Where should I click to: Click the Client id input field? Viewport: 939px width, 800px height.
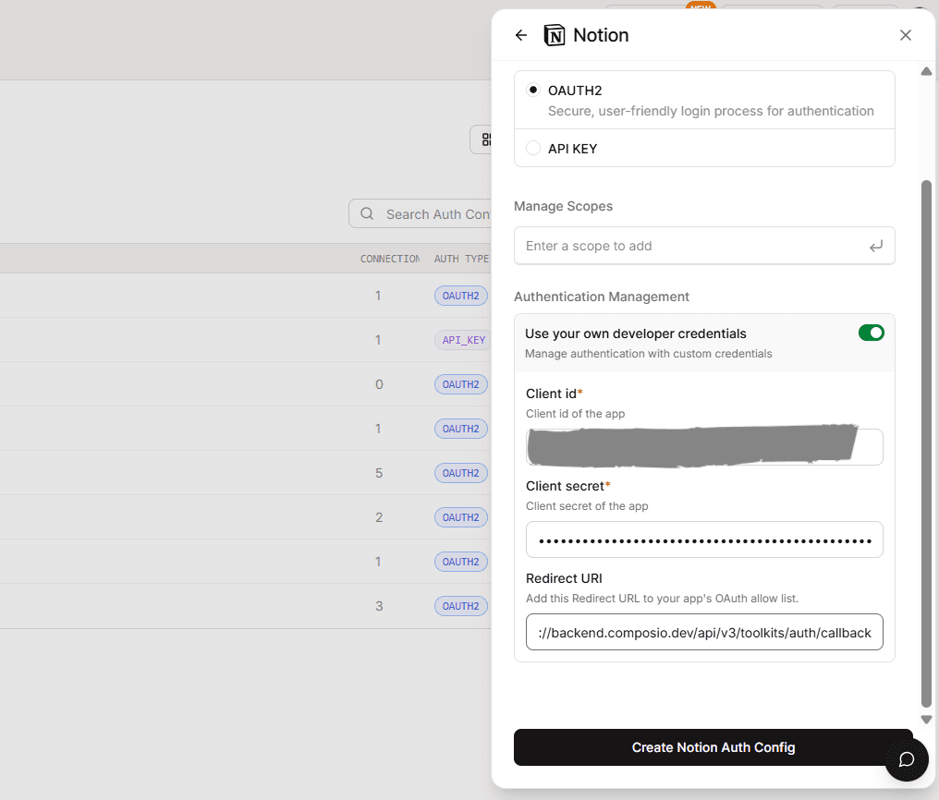coord(704,447)
